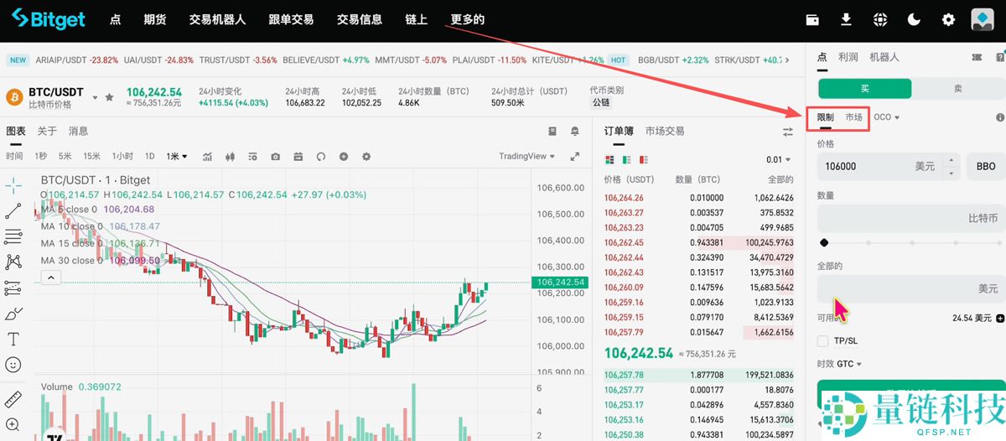Screen dimensions: 1006x441
Task: Enable the TP/SL checkbox
Action: 823,341
